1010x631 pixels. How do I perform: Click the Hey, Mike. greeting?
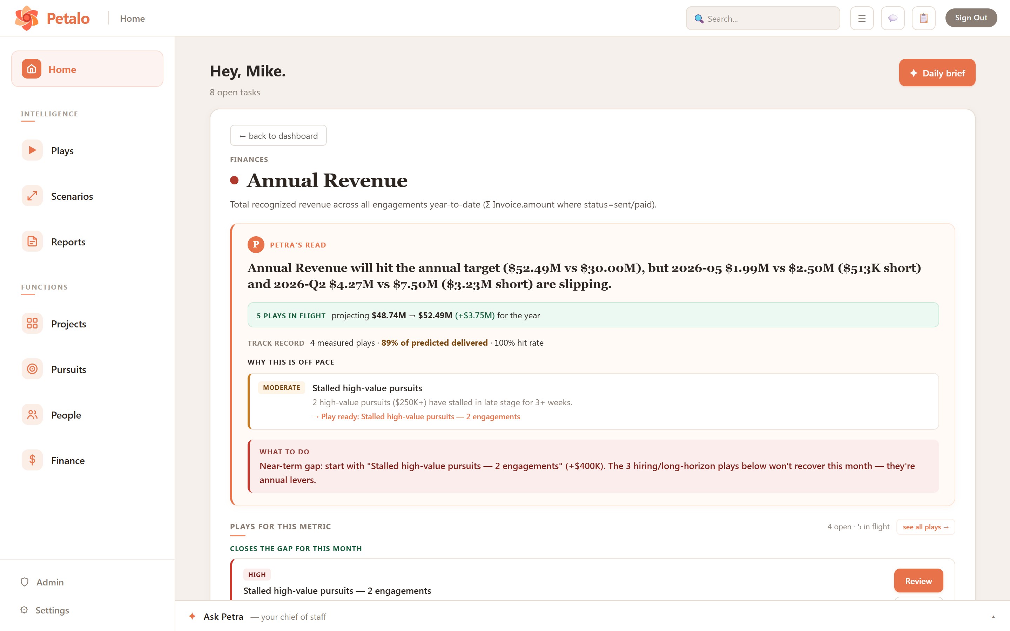coord(248,71)
